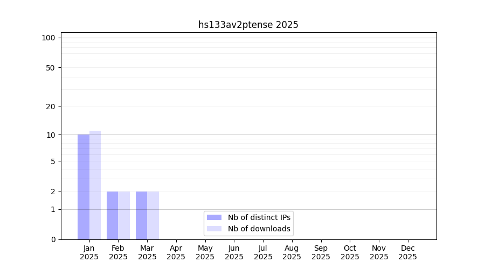
Task: Click the distinct IPs legend color swatch
Action: pos(214,217)
